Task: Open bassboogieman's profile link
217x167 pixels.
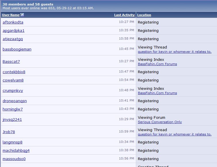Action: [x=17, y=49]
